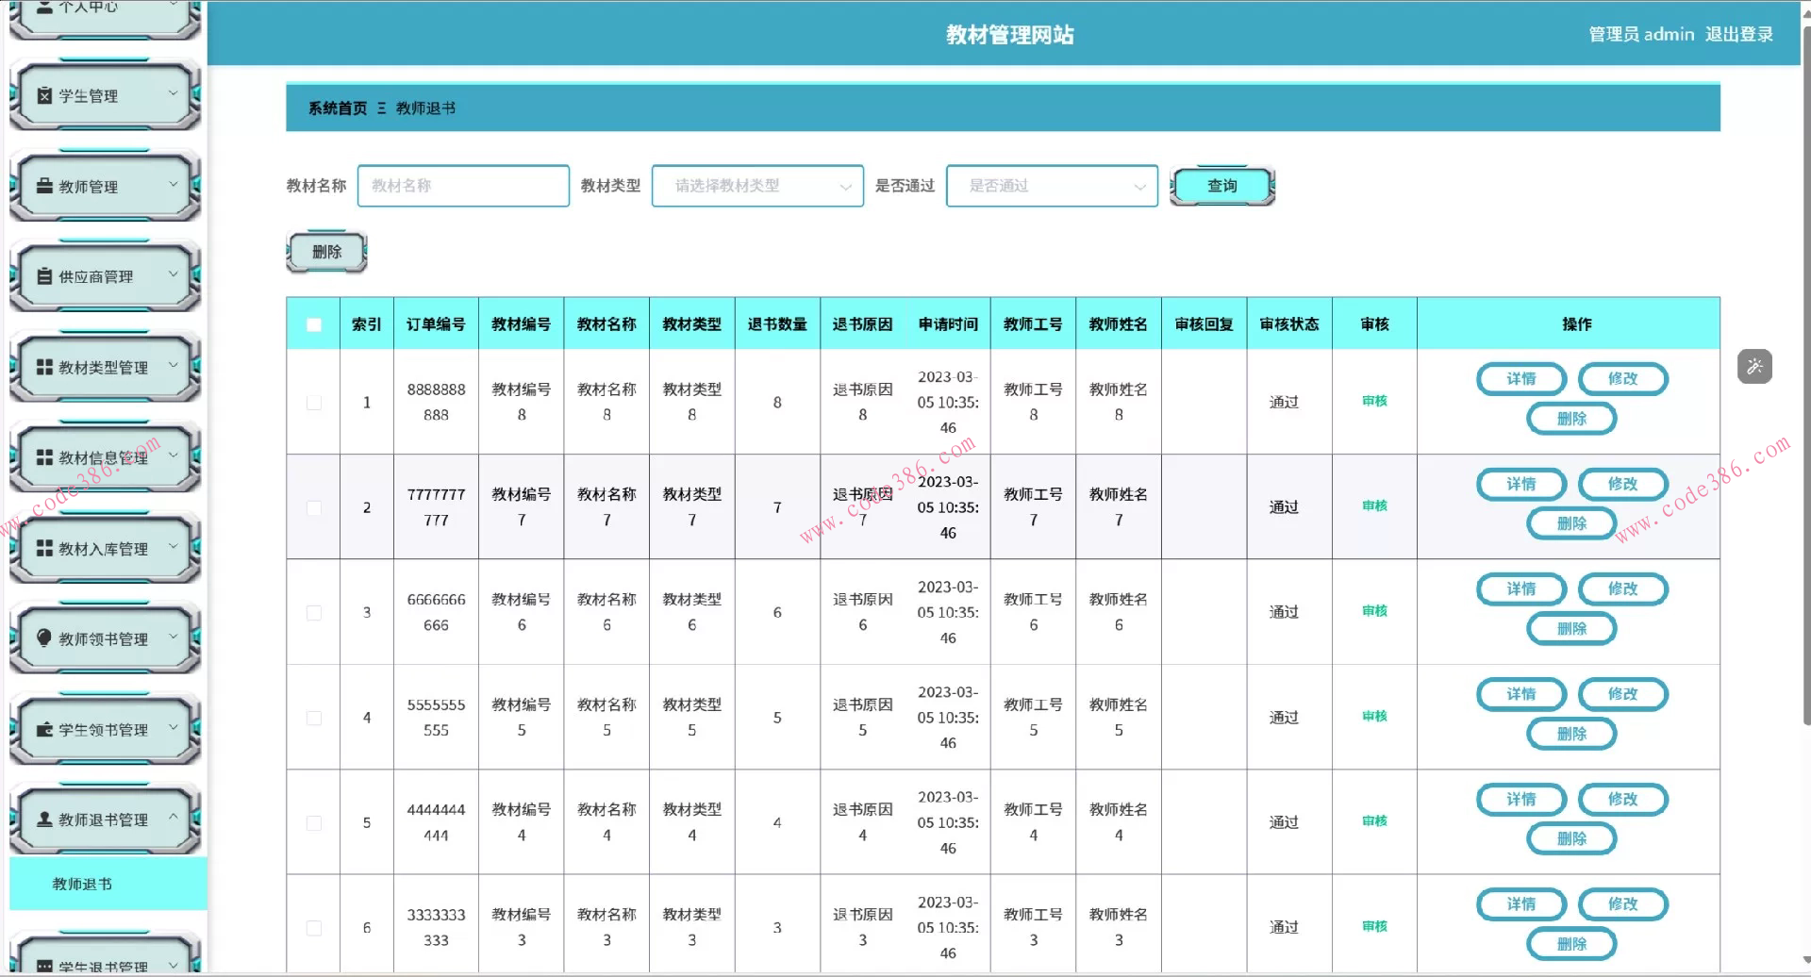Open 详情 for order 8888888888
Screen dimensions: 1811x977
tap(1520, 379)
